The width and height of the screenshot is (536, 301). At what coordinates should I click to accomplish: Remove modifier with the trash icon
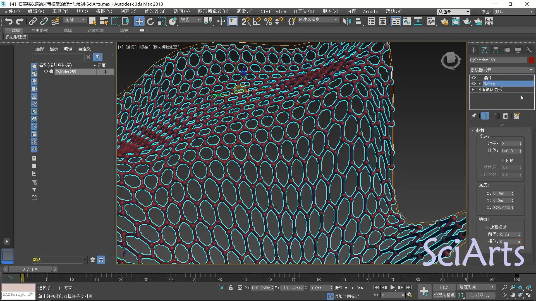[506, 116]
